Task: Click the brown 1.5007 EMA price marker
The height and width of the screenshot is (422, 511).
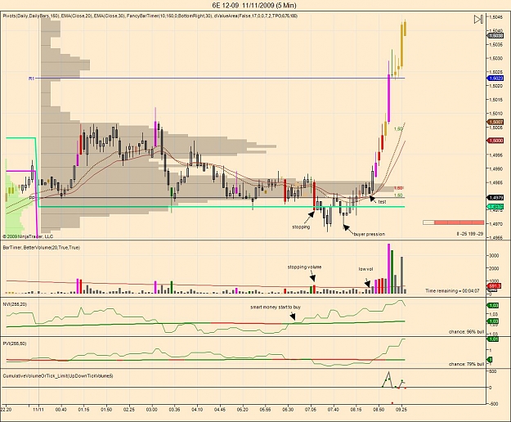Action: pos(495,122)
